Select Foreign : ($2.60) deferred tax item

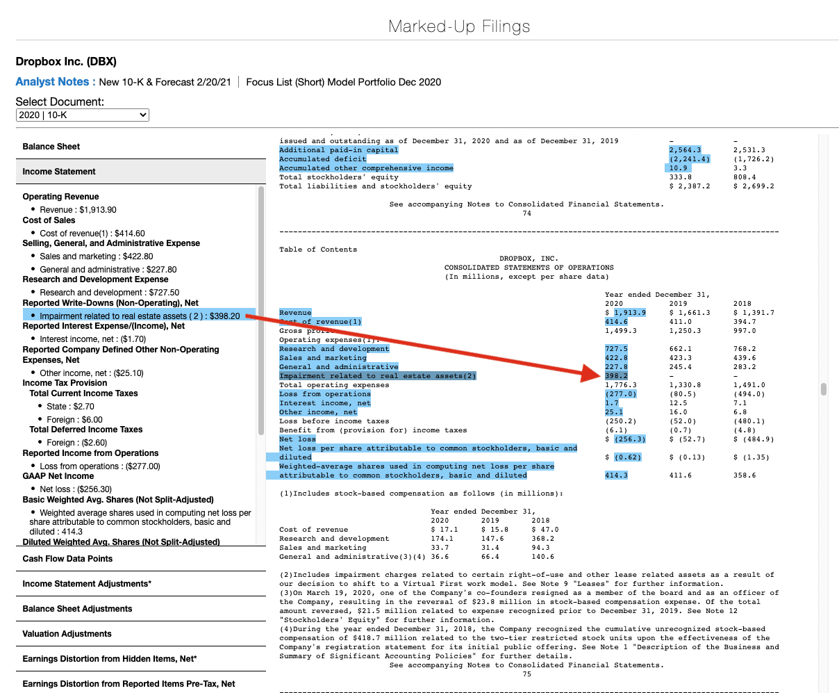(77, 443)
